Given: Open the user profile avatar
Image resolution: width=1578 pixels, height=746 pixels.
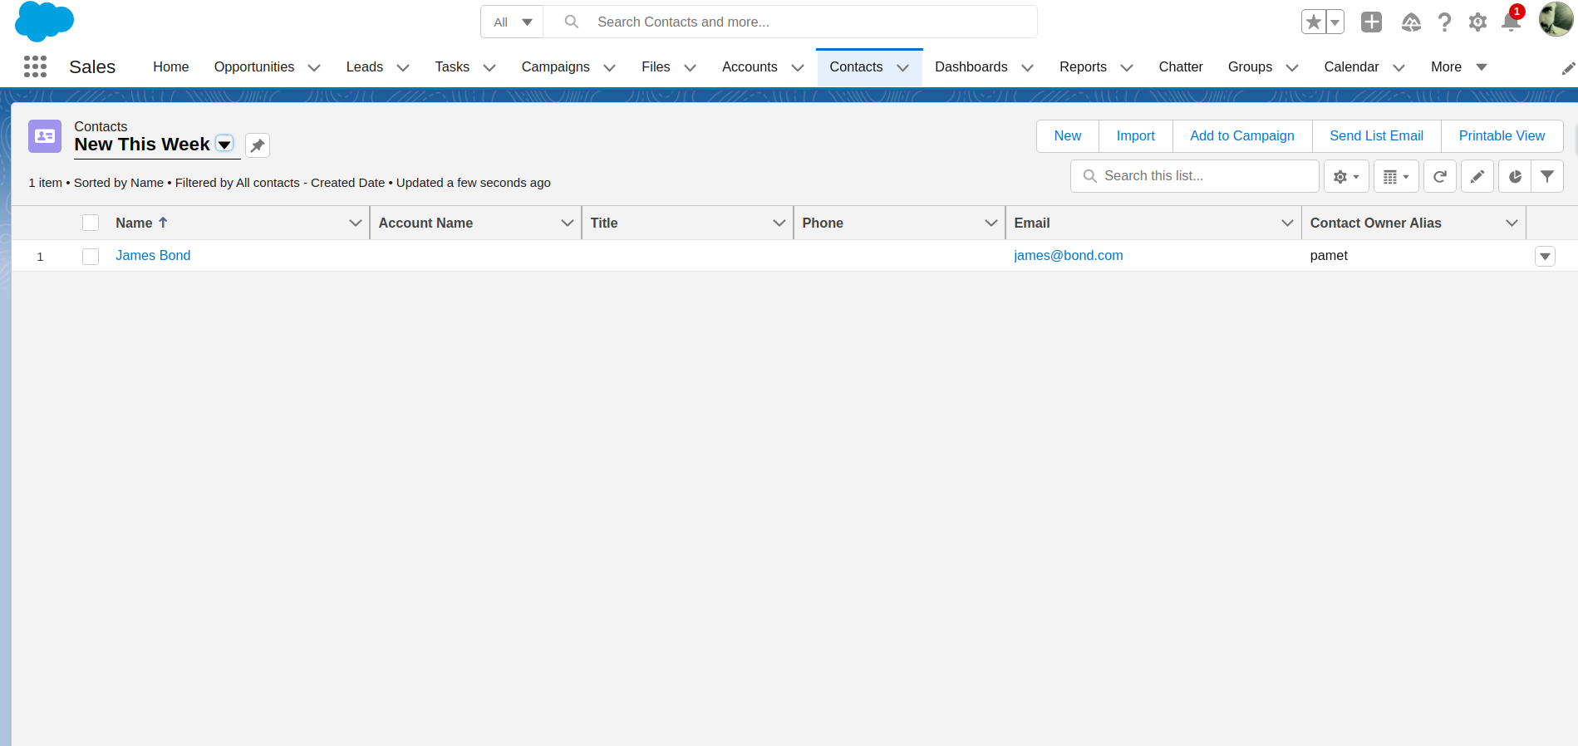Looking at the screenshot, I should pyautogui.click(x=1556, y=20).
